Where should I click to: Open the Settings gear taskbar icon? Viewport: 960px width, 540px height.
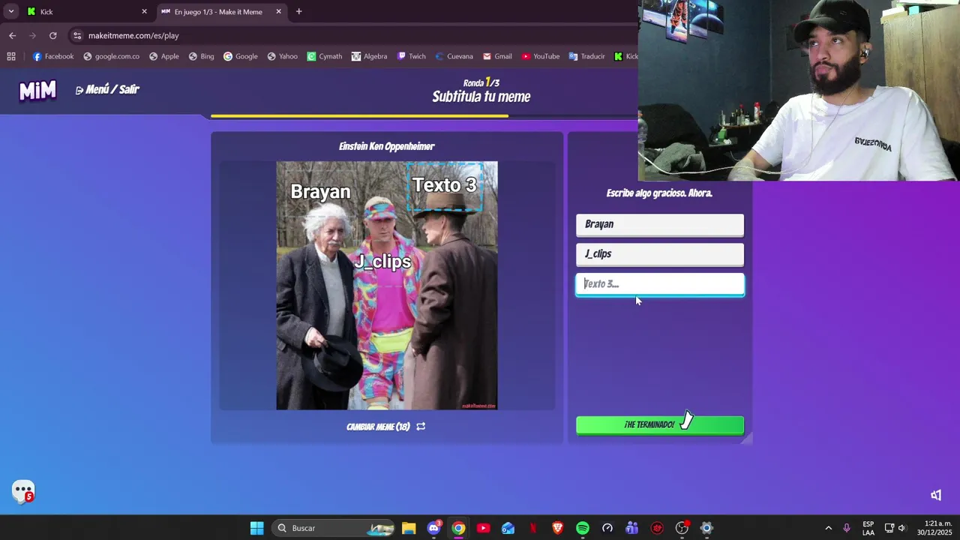(x=706, y=528)
